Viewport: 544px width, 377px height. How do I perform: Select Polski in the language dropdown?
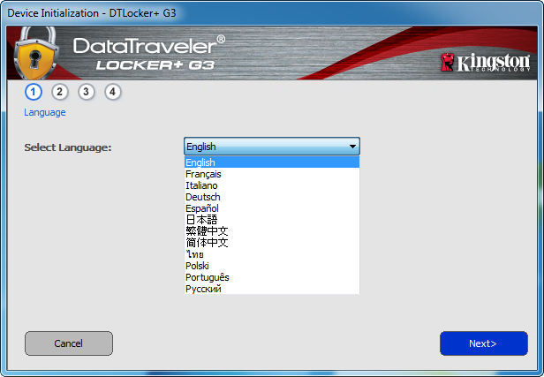[272, 266]
